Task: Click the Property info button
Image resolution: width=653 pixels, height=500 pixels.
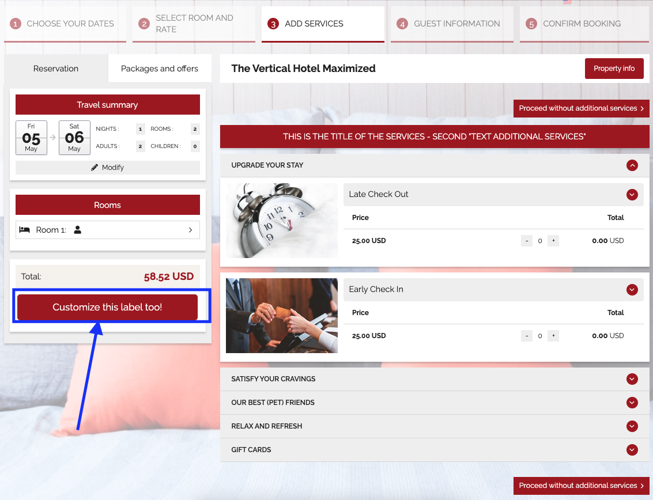Action: point(614,69)
